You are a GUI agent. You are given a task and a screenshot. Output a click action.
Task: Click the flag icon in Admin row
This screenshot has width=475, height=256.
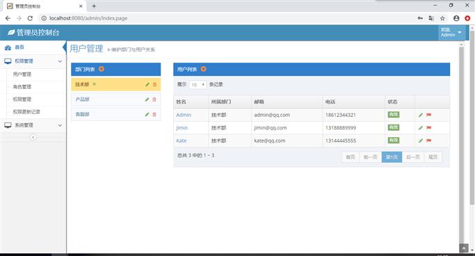click(x=428, y=115)
